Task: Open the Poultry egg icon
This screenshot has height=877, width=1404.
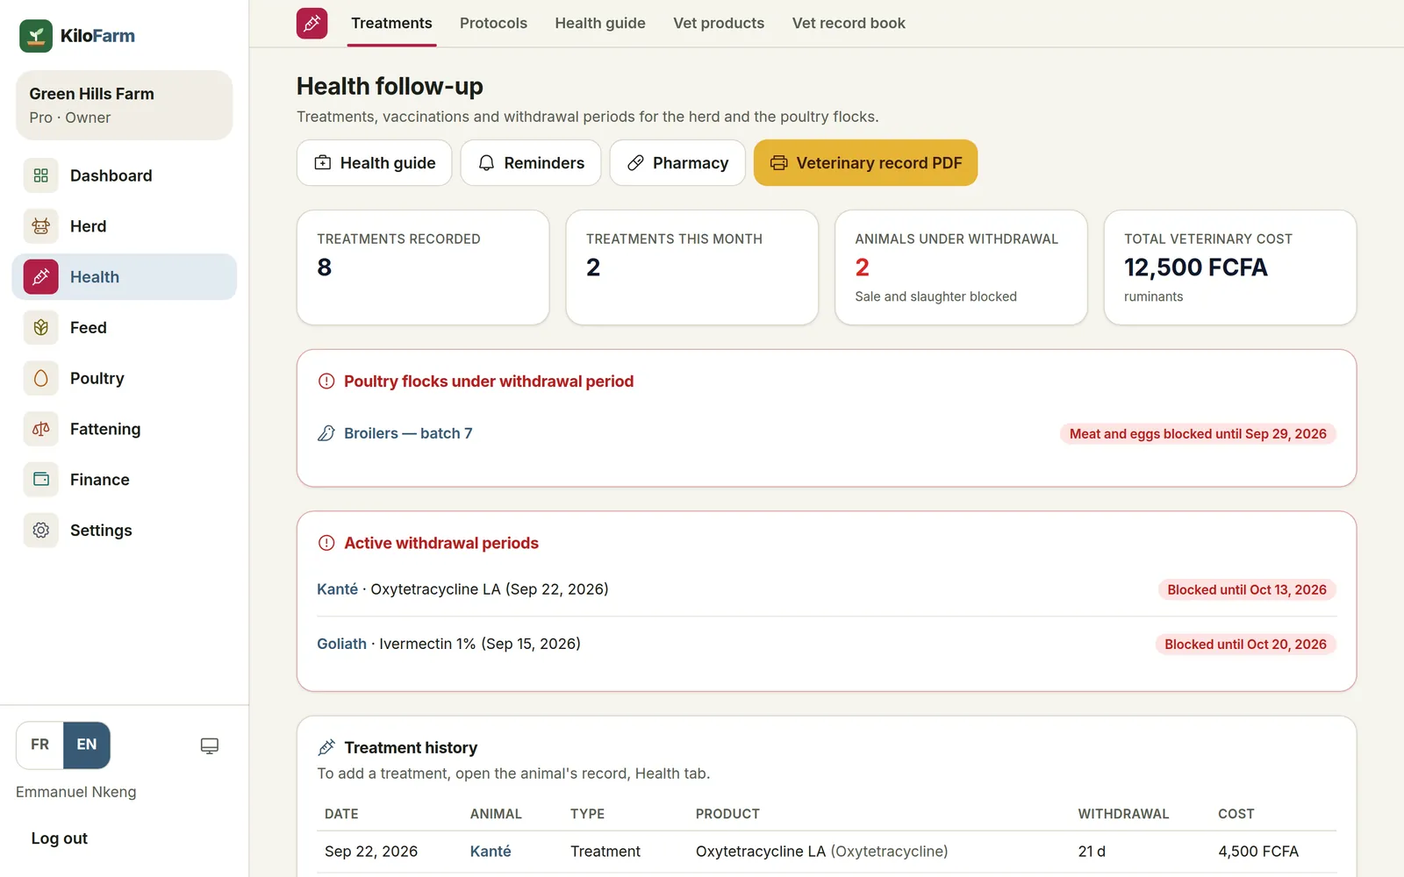Action: point(41,378)
